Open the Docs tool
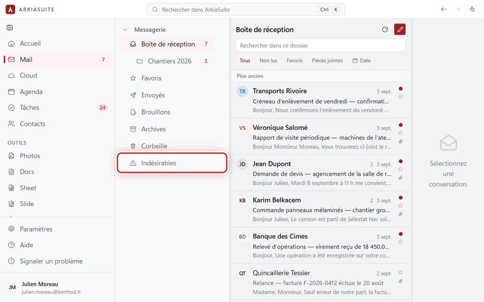484x302 pixels. (57, 172)
